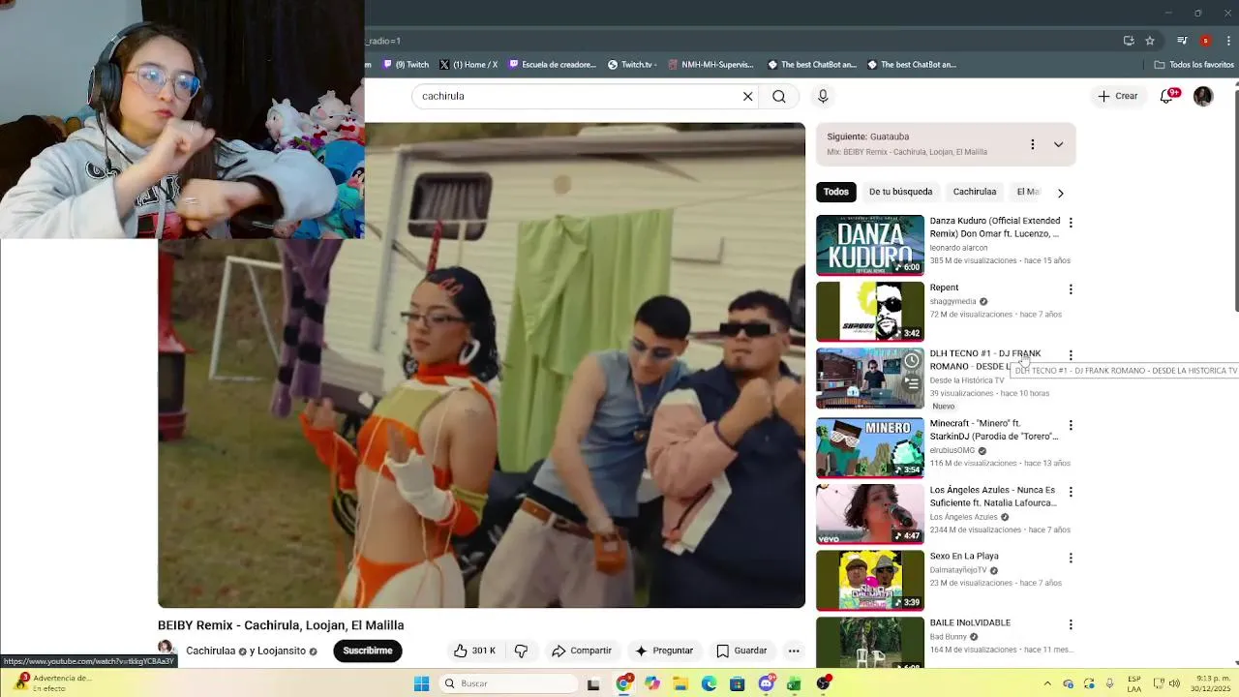Open the Danza Kuduro video thumbnail
The image size is (1239, 697).
(x=870, y=245)
